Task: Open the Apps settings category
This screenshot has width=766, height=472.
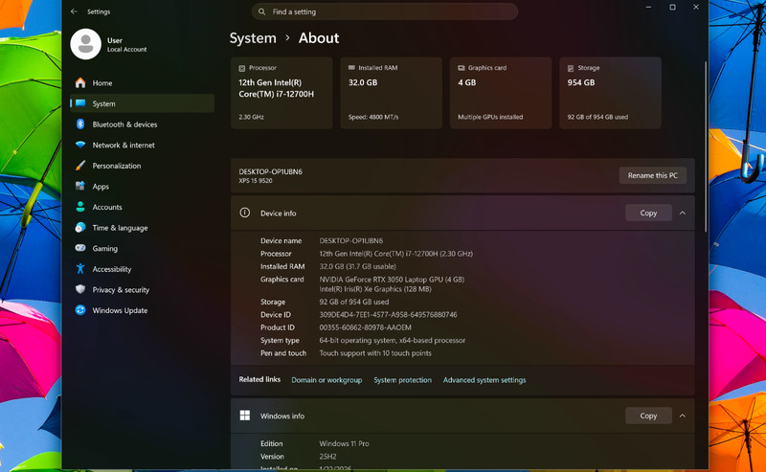Action: 142,186
